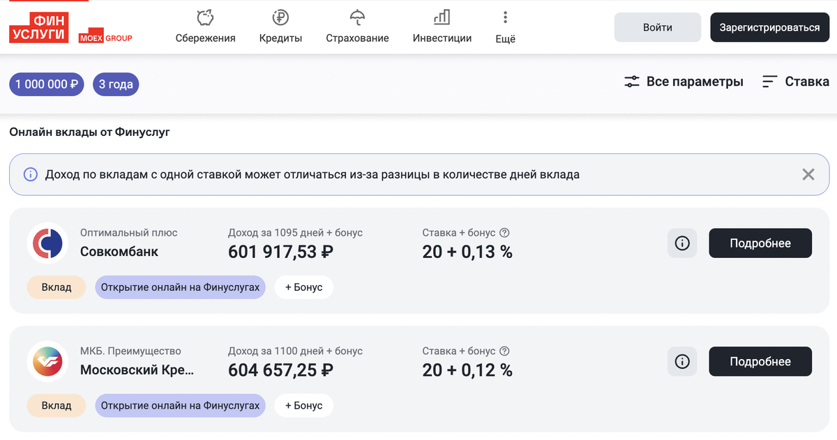Screen dimensions: 837x440
Task: Expand the Ещё three-dots menu
Action: pos(505,26)
